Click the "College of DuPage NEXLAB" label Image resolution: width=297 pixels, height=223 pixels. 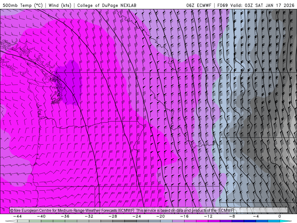click(x=107, y=5)
